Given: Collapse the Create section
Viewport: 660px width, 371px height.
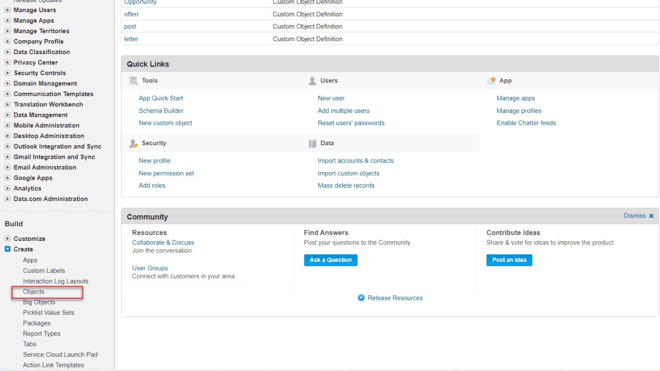Looking at the screenshot, I should [7, 249].
